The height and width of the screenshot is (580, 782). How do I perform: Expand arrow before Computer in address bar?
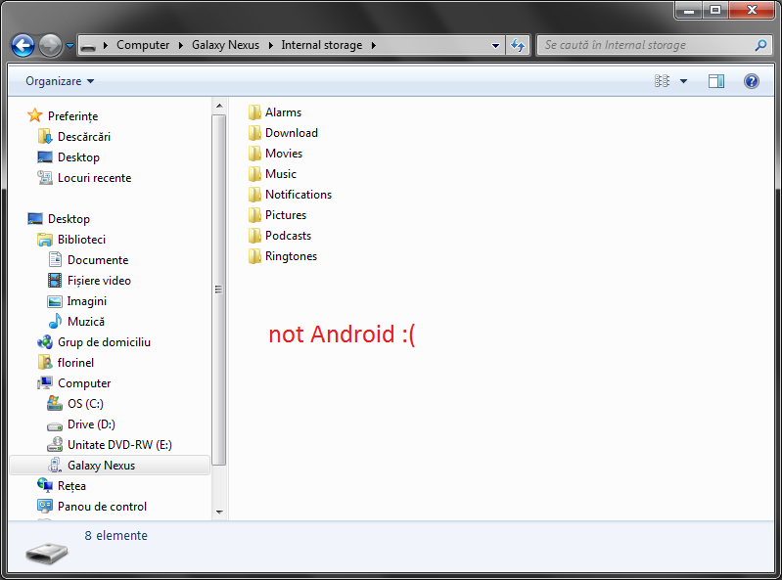pos(106,45)
